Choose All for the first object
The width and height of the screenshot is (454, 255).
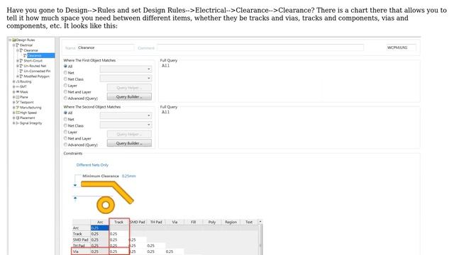pyautogui.click(x=65, y=66)
